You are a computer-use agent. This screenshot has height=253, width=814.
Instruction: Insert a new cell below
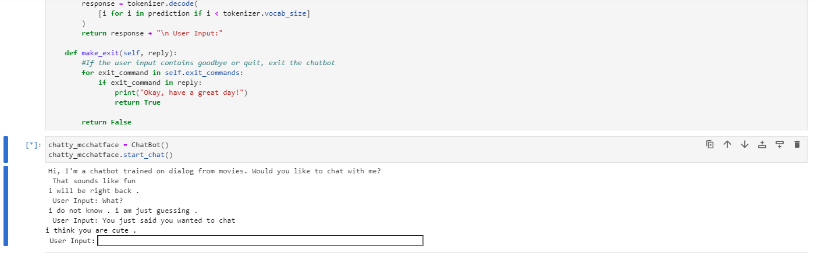click(780, 144)
